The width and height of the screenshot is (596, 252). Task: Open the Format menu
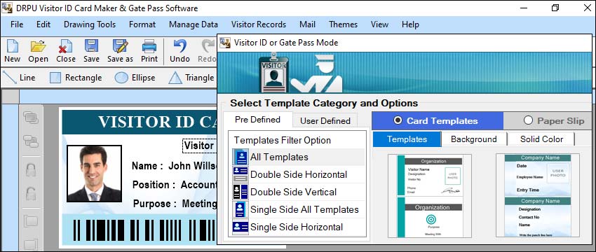coord(142,24)
